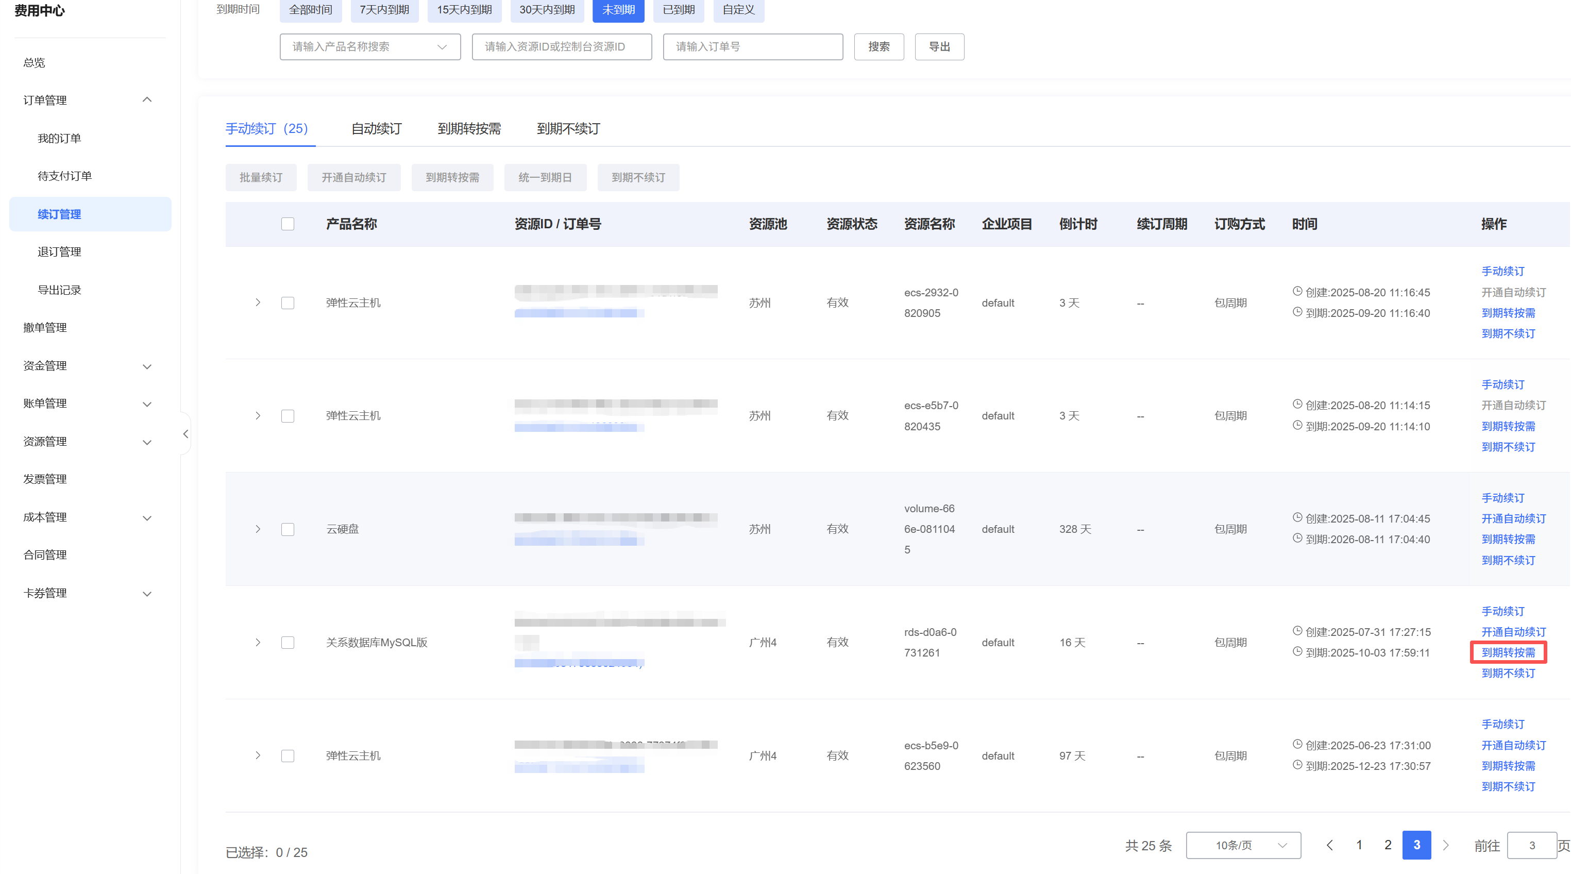Check the box for ecs-e5b7-0820435 row
Viewport: 1571px width, 874px height.
click(x=288, y=416)
